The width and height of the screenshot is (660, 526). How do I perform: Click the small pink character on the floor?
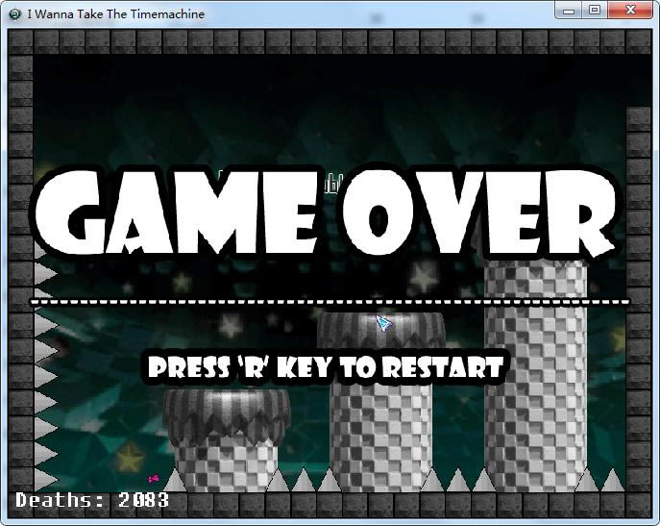pyautogui.click(x=152, y=478)
